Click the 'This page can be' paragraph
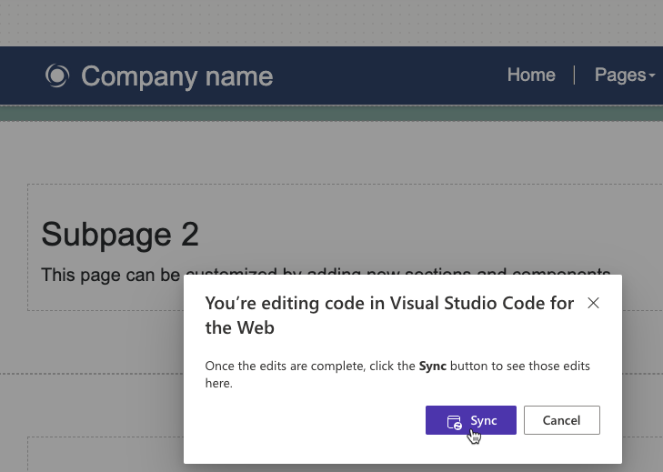The image size is (663, 472). [x=326, y=275]
